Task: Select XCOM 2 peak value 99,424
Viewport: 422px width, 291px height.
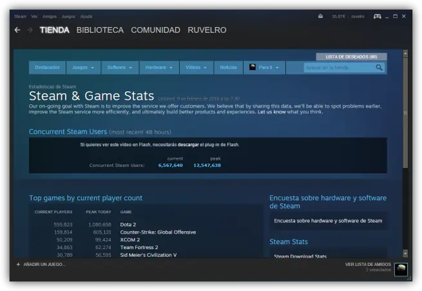Action: [x=103, y=239]
